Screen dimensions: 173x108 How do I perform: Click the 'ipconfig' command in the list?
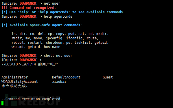click(54, 38)
